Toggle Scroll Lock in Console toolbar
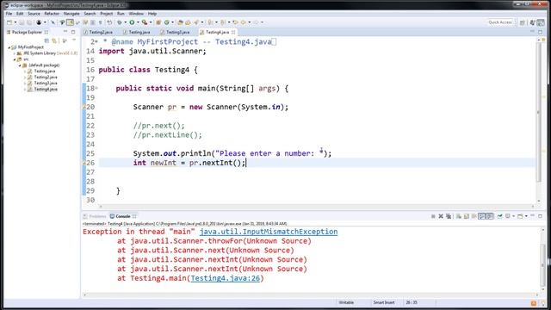The height and width of the screenshot is (310, 551). pos(467,216)
